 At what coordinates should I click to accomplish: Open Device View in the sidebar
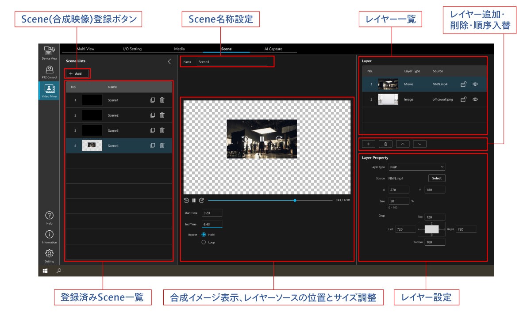(x=49, y=52)
